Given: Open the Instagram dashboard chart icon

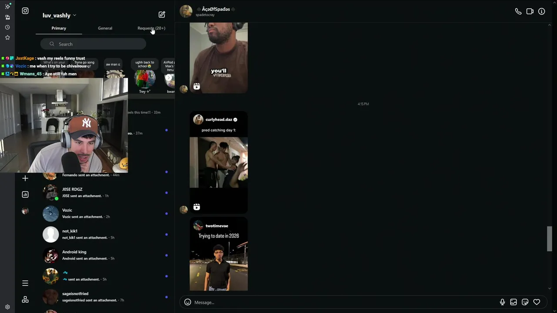Looking at the screenshot, I should pyautogui.click(x=25, y=194).
